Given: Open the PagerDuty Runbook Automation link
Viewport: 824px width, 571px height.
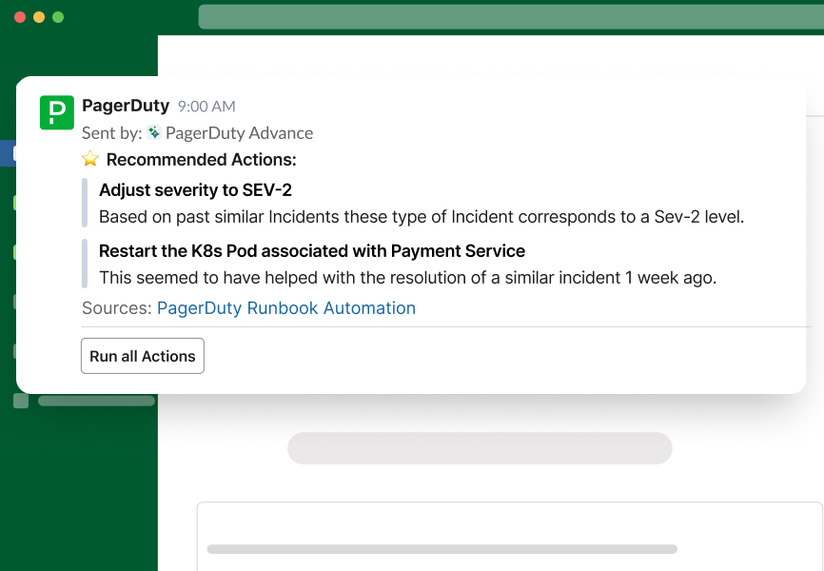Looking at the screenshot, I should [x=285, y=307].
